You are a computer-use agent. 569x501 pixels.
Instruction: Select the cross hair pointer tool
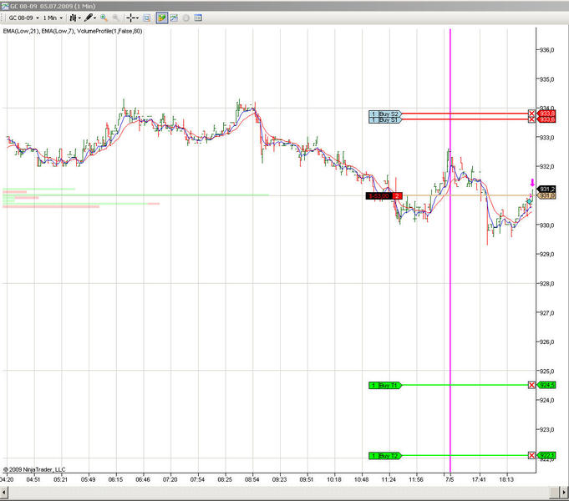(131, 18)
